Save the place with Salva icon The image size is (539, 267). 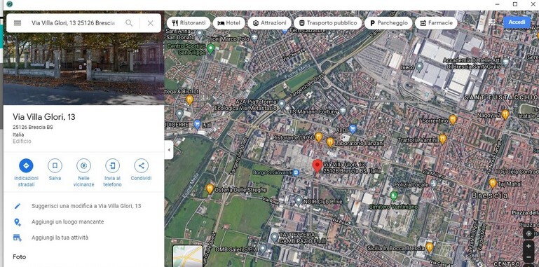[x=55, y=165]
